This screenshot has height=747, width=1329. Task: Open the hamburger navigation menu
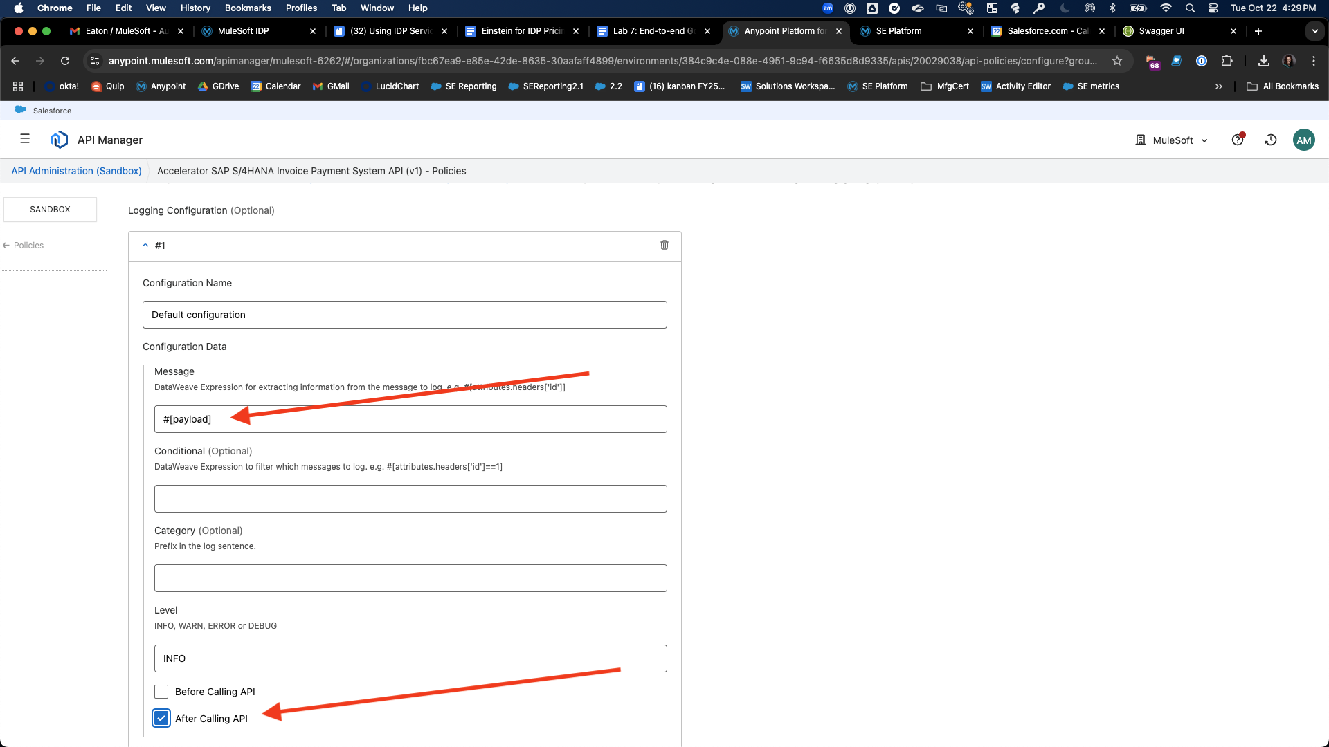[25, 139]
